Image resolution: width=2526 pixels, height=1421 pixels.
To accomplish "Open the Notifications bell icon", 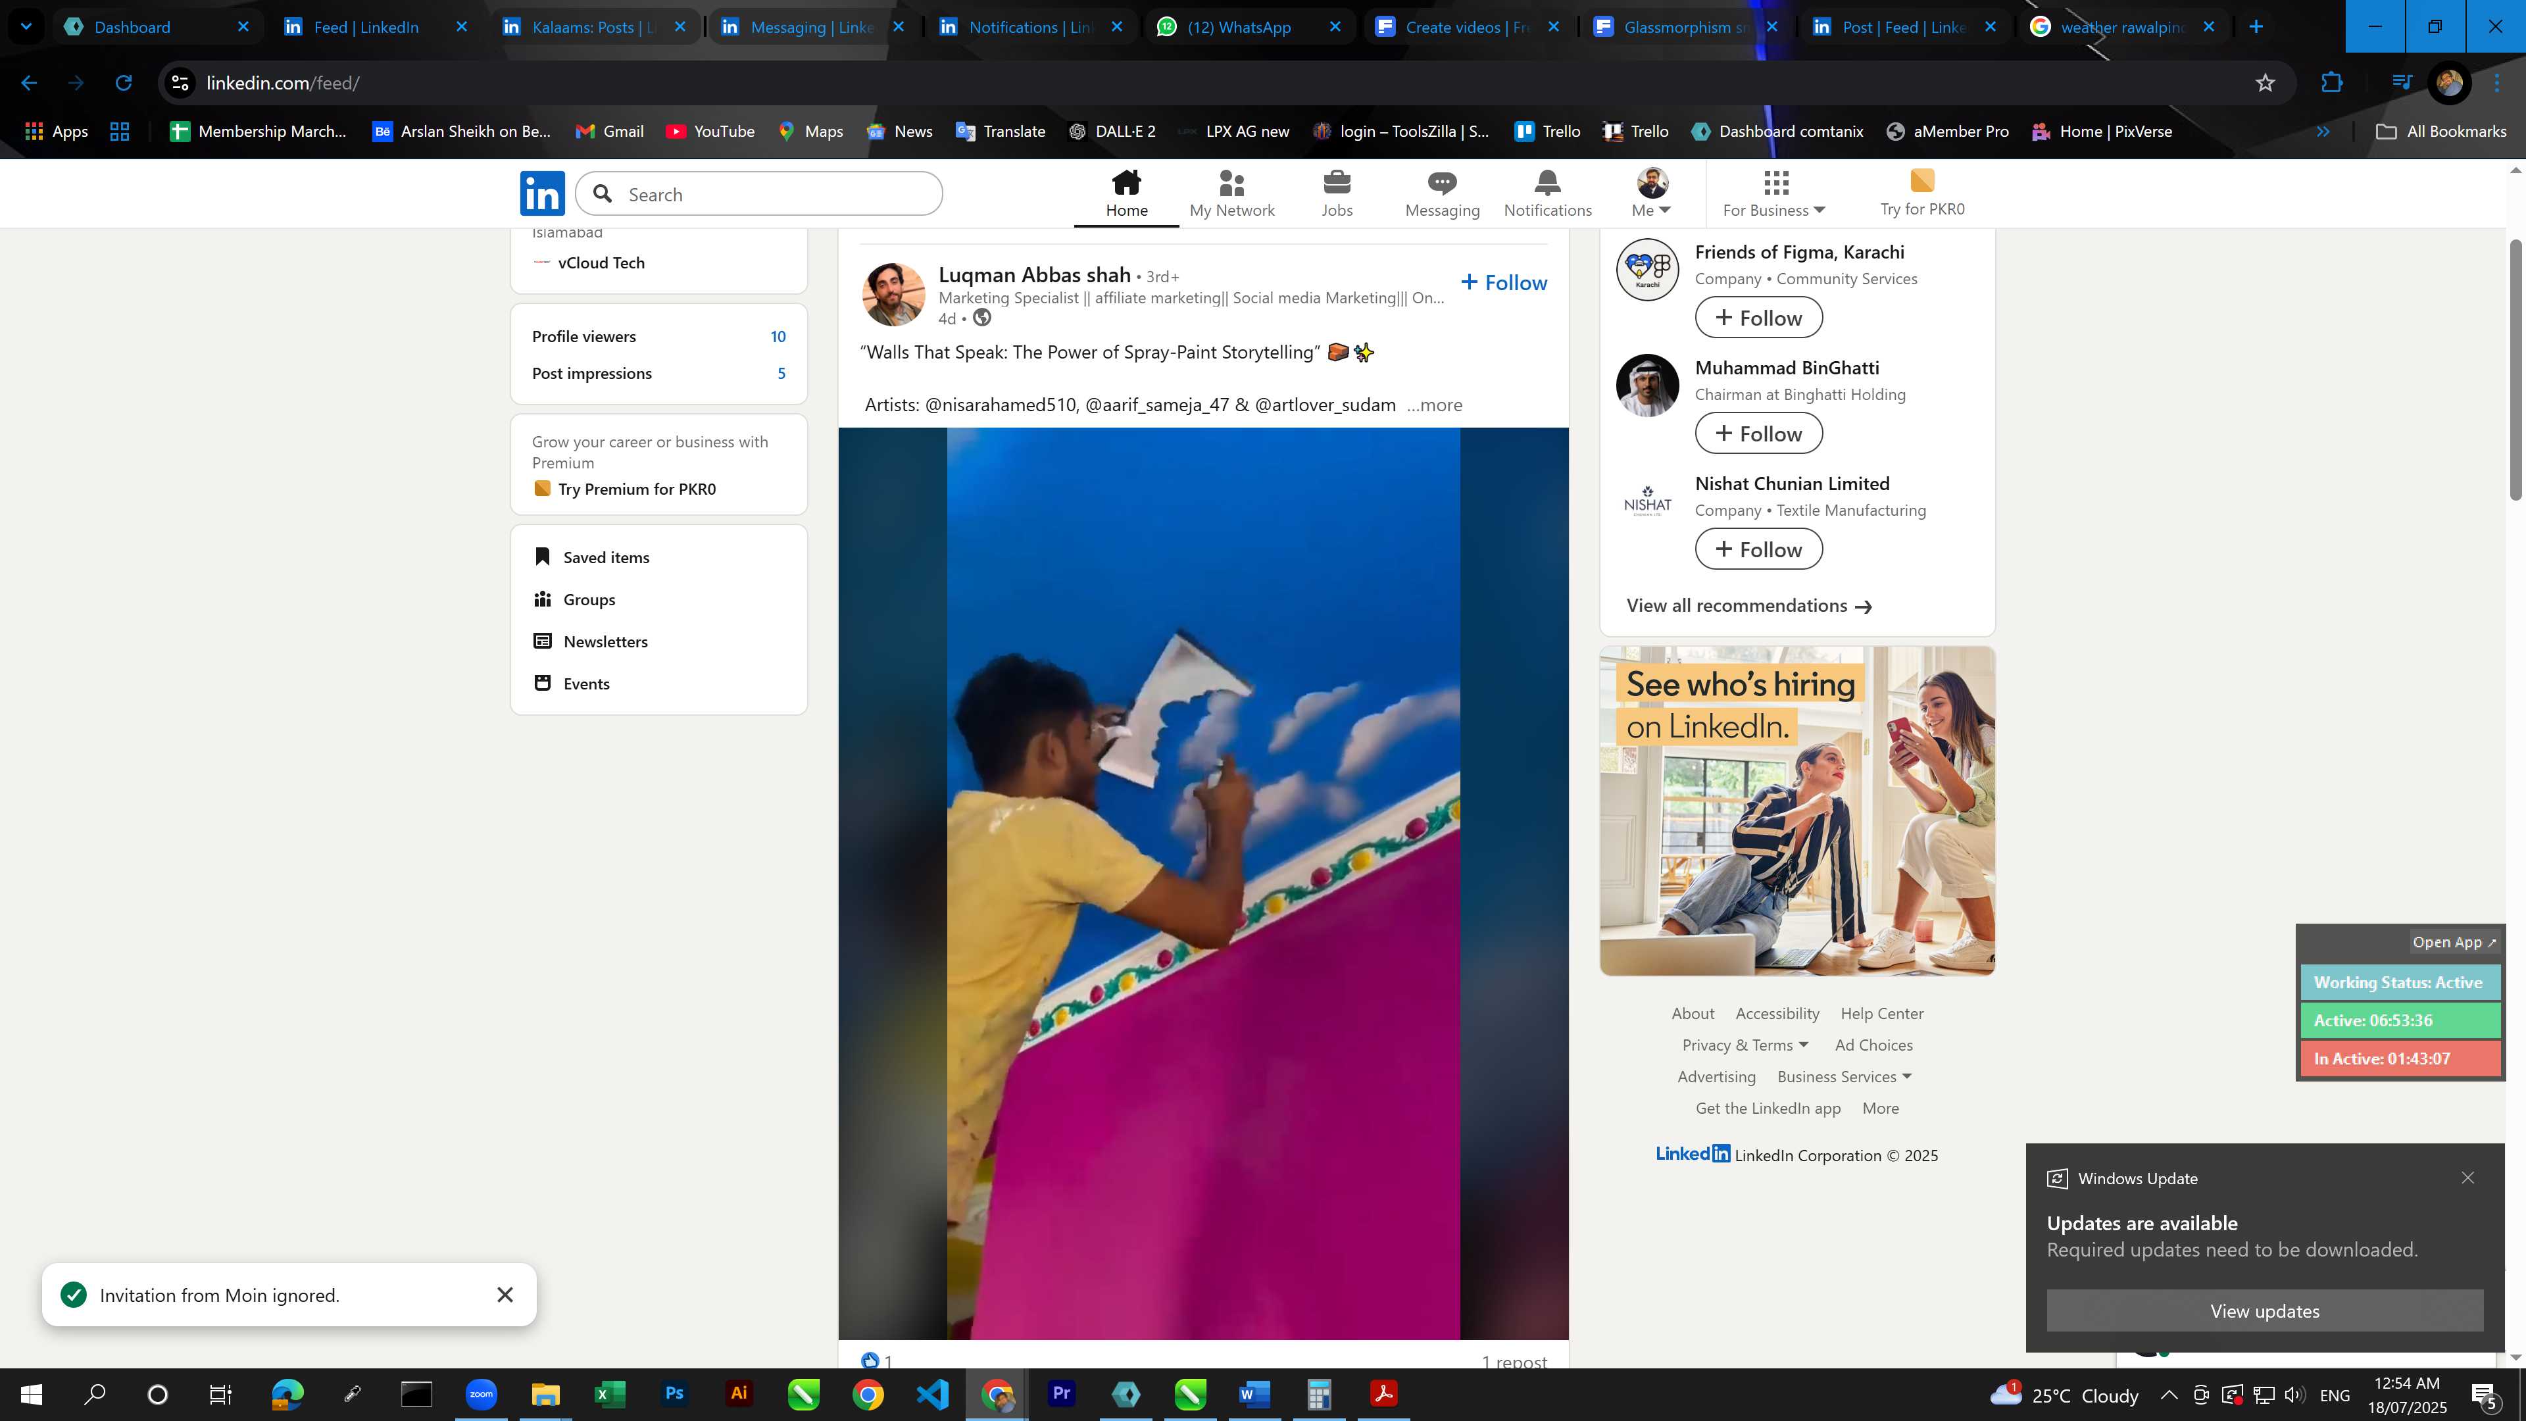I will click(x=1547, y=193).
